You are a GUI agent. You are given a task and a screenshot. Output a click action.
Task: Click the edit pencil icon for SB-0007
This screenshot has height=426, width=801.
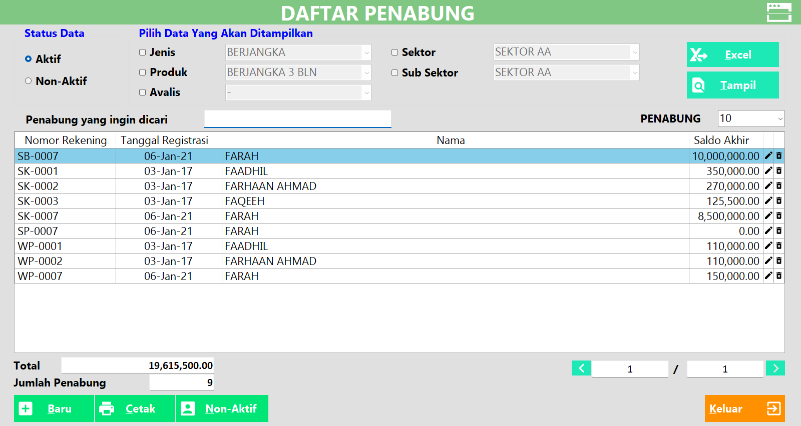point(768,156)
